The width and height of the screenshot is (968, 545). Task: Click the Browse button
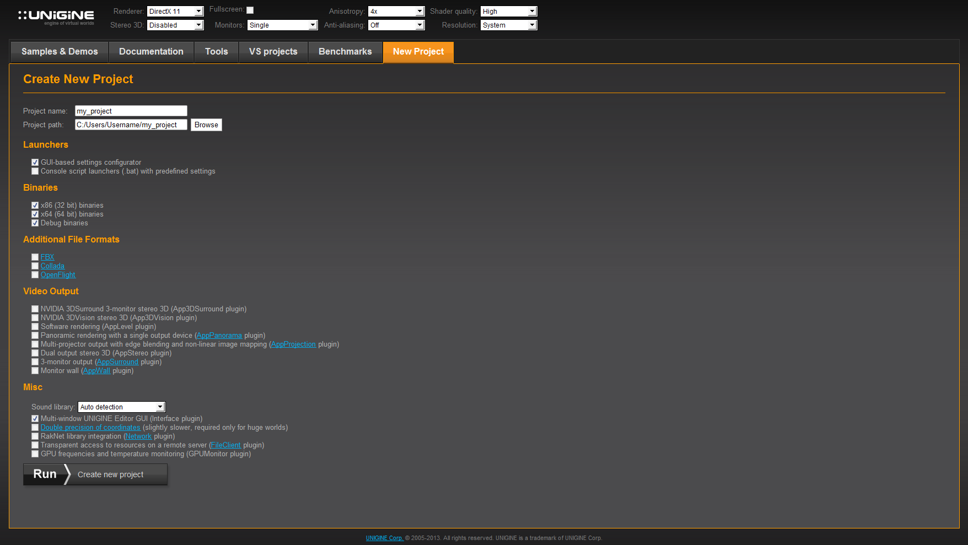(206, 125)
